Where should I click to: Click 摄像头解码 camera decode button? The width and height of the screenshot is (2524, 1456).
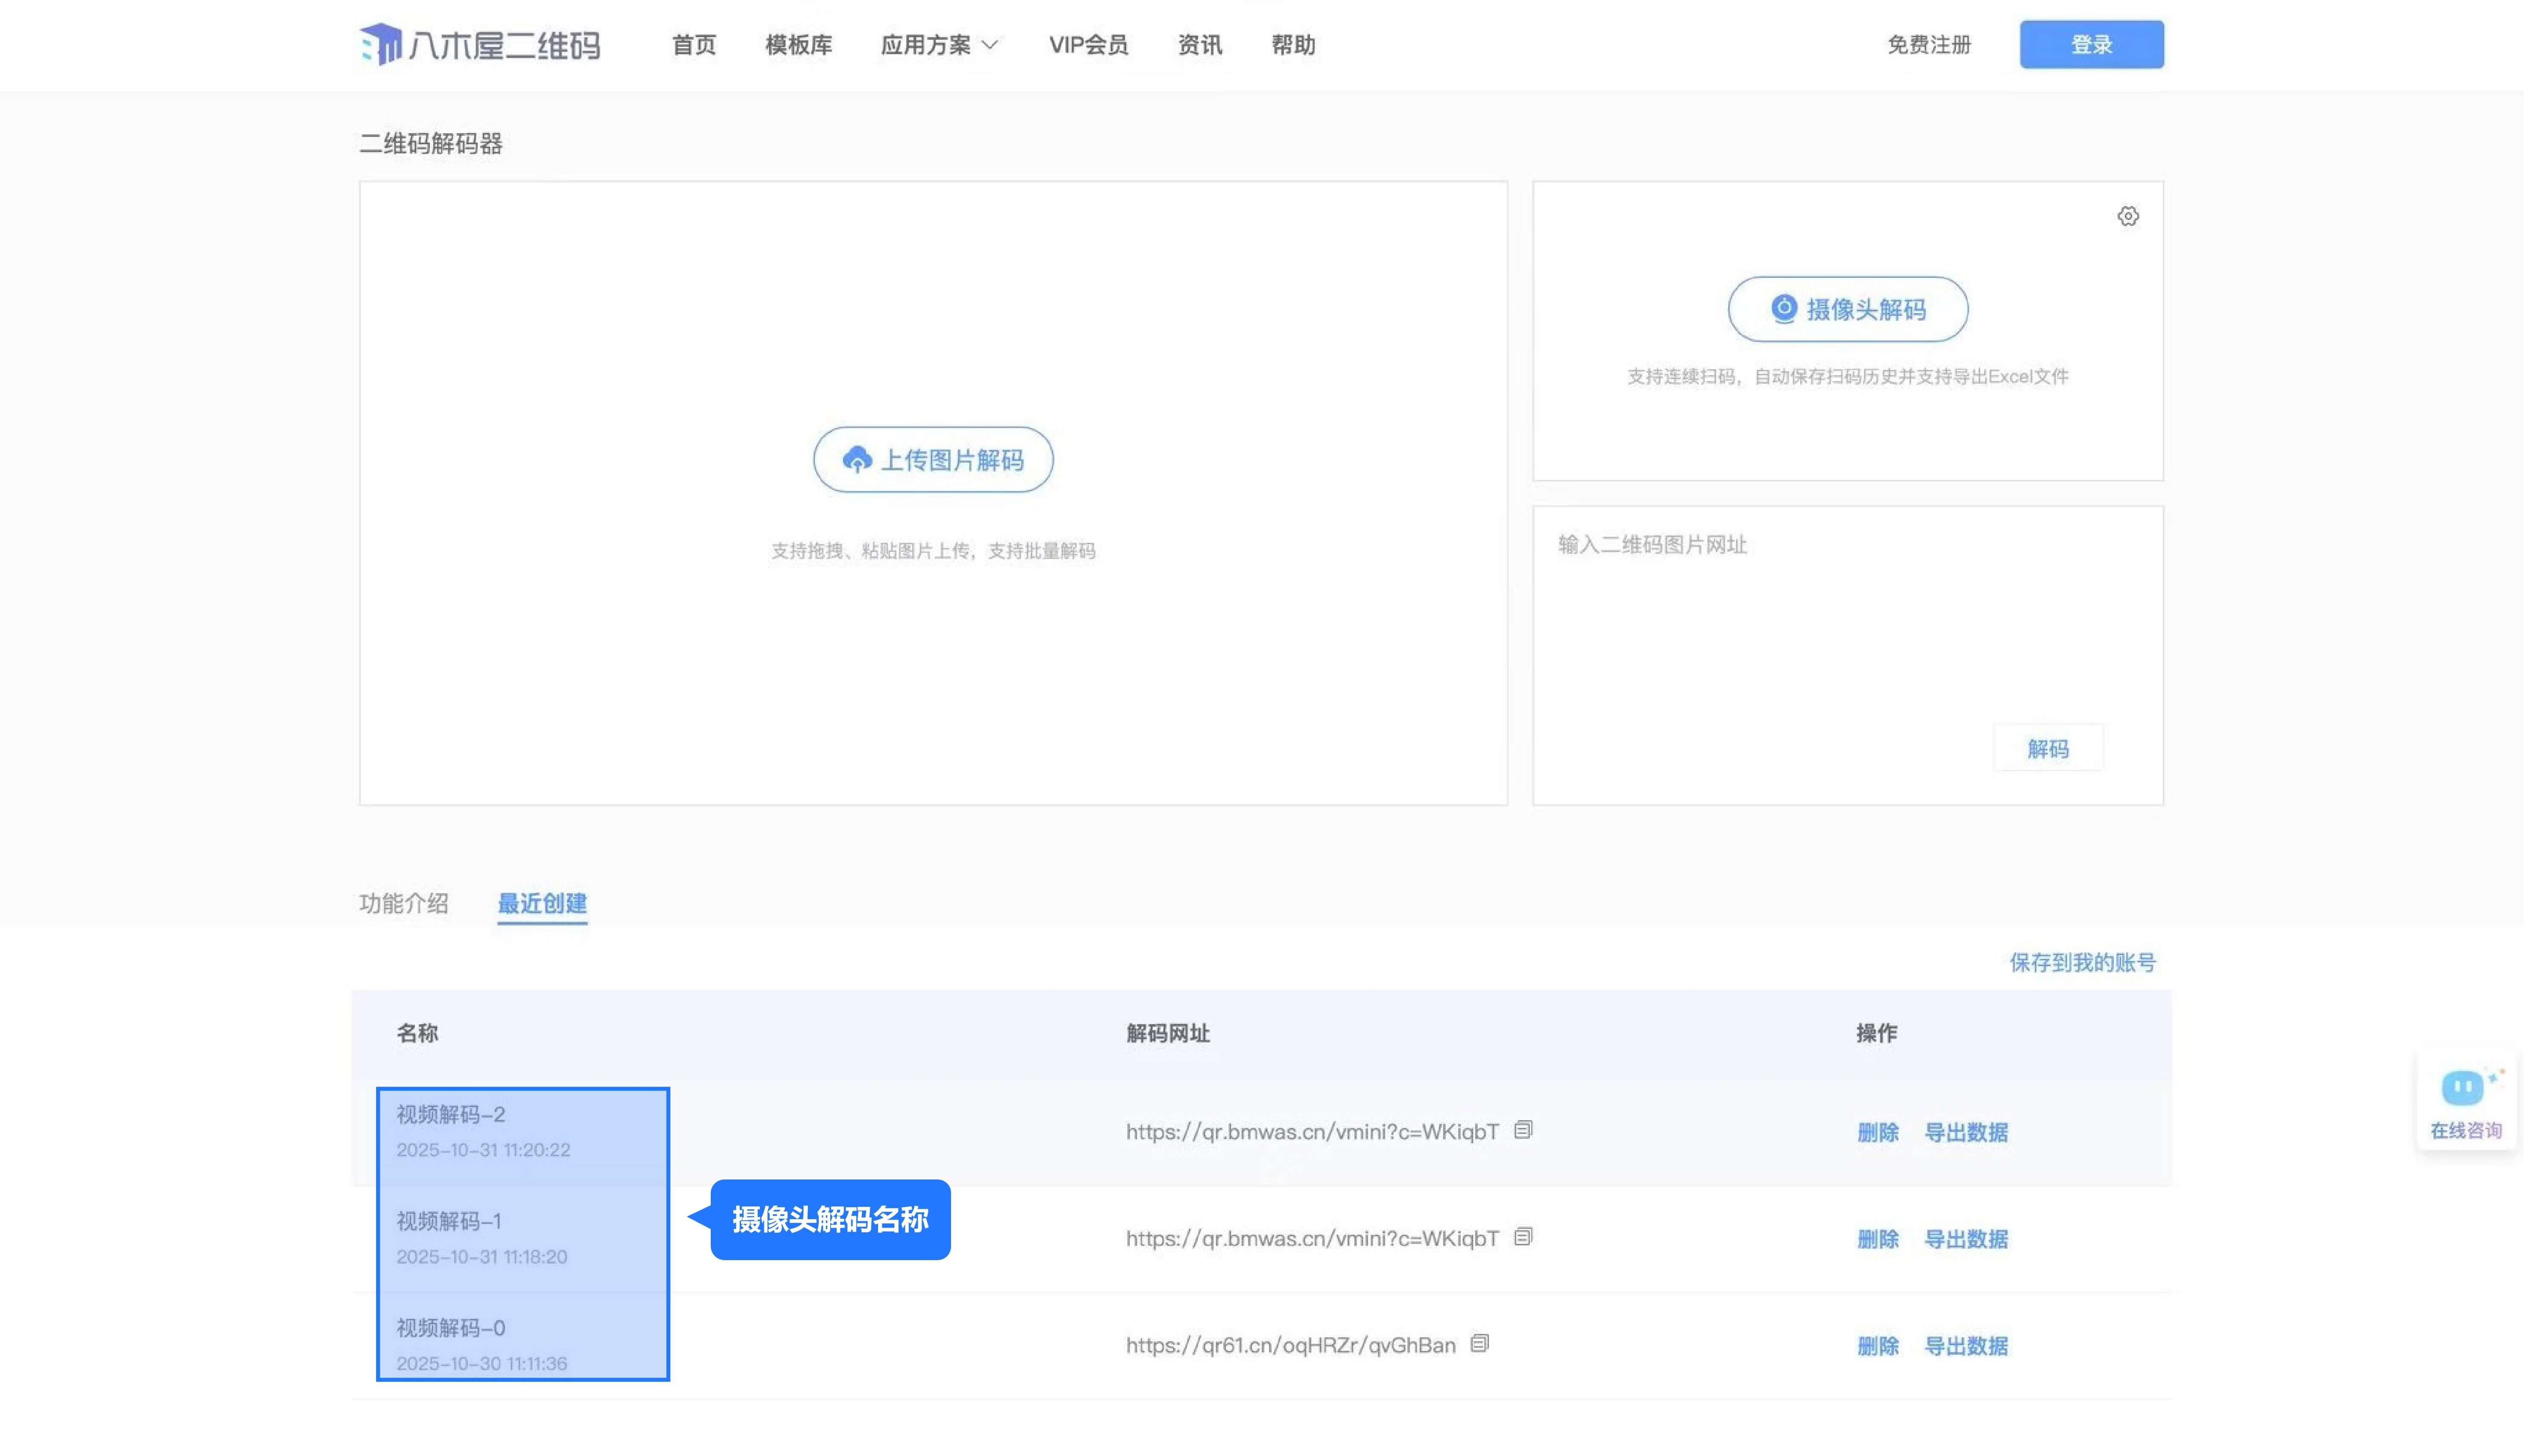point(1847,309)
